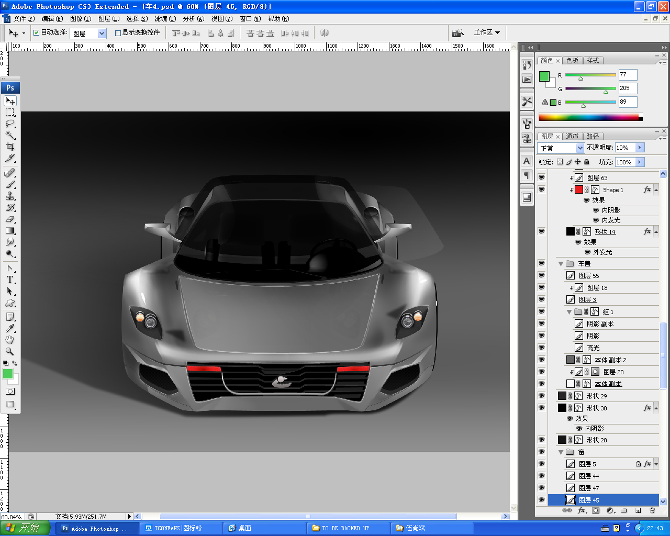
Task: Select the Custom Shape tool
Action: pyautogui.click(x=10, y=303)
